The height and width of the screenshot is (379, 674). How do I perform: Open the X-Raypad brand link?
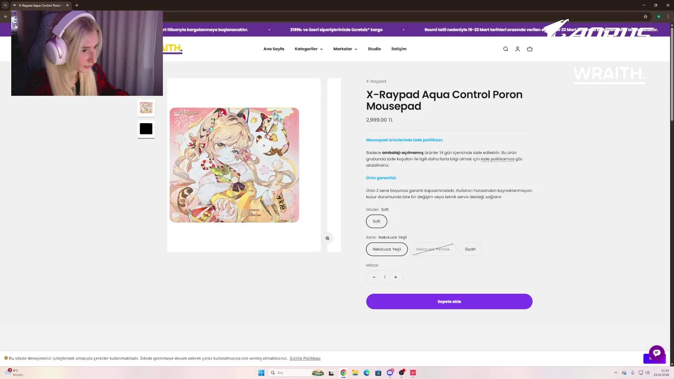click(376, 82)
